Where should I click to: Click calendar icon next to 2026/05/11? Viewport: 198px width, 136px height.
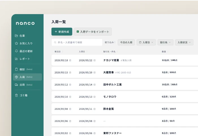pos(94,109)
